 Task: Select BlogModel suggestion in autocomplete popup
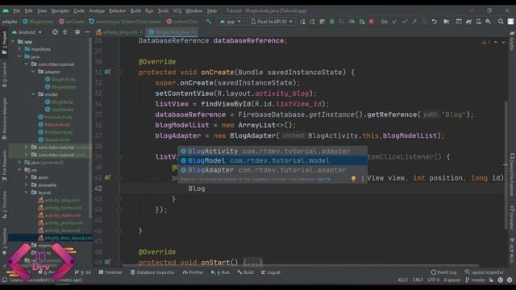(273, 160)
